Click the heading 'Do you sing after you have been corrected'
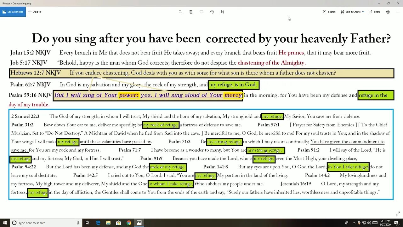 pyautogui.click(x=211, y=38)
